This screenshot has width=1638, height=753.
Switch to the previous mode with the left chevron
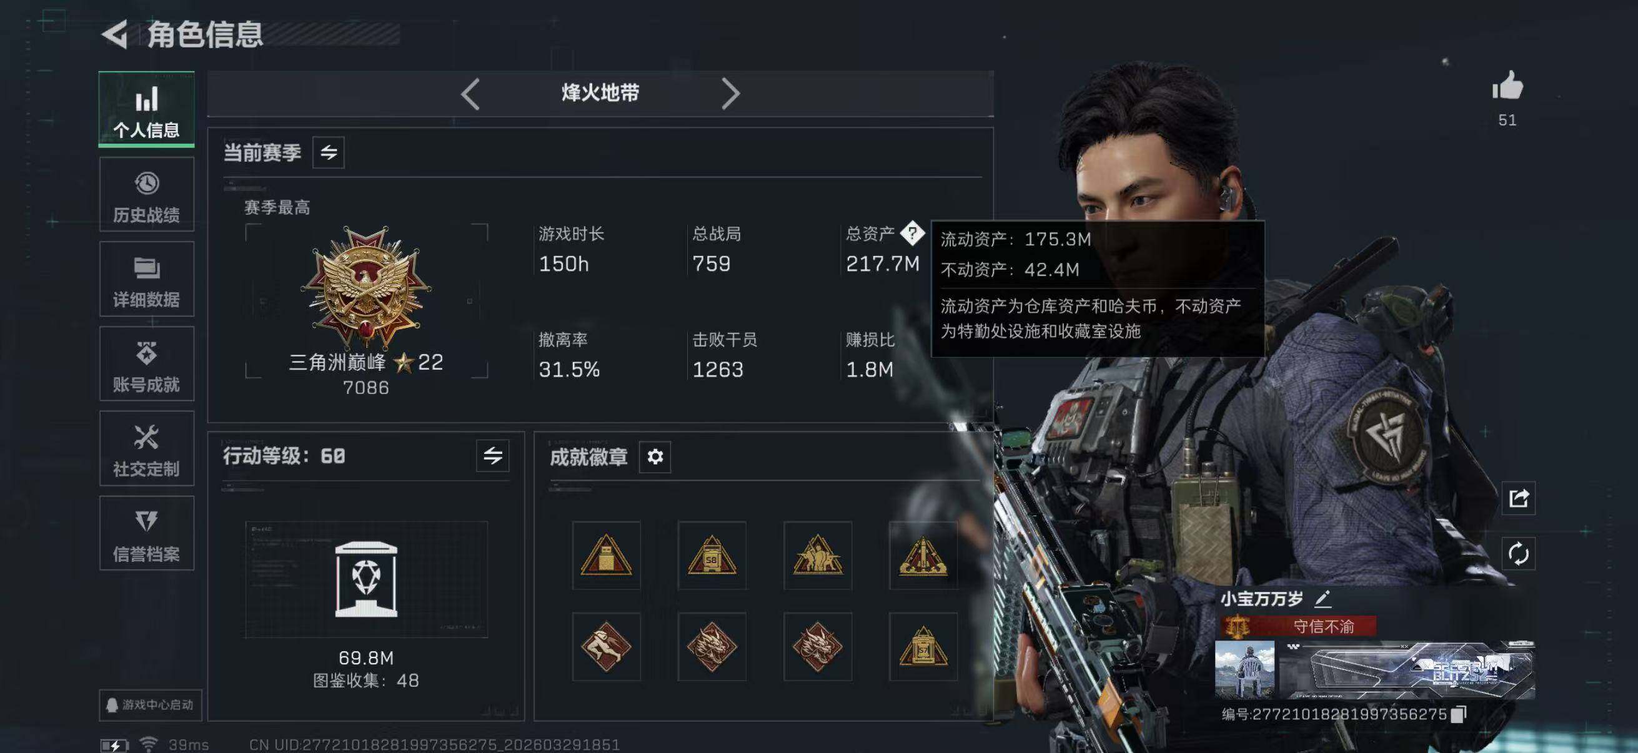(470, 94)
